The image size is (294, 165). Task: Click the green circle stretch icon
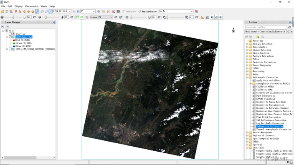coord(82,17)
